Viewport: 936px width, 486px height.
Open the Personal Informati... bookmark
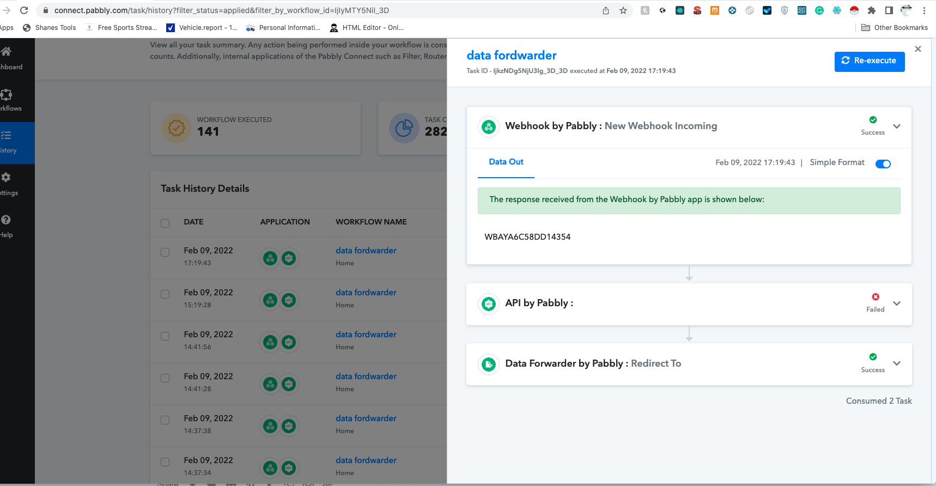point(283,28)
